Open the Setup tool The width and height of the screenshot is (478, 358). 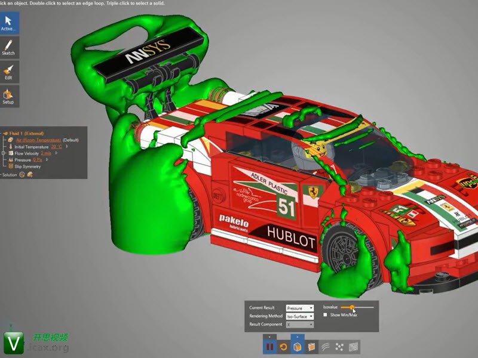coord(10,97)
